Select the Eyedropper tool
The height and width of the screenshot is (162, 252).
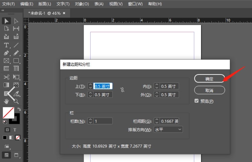[16, 94]
